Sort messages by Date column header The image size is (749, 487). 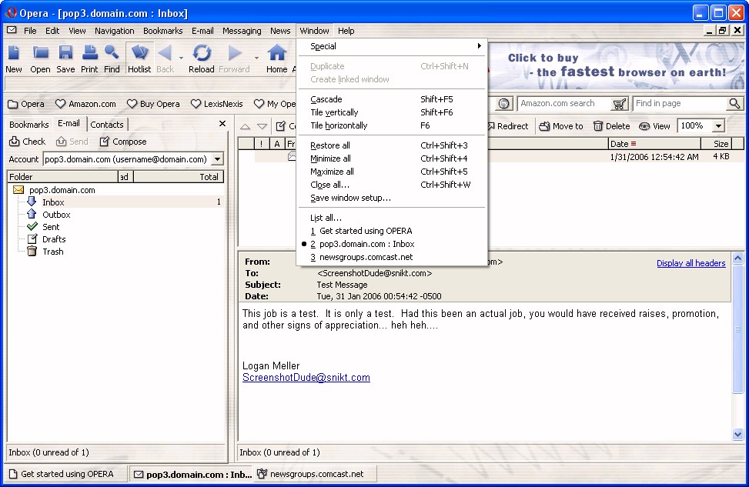(654, 144)
